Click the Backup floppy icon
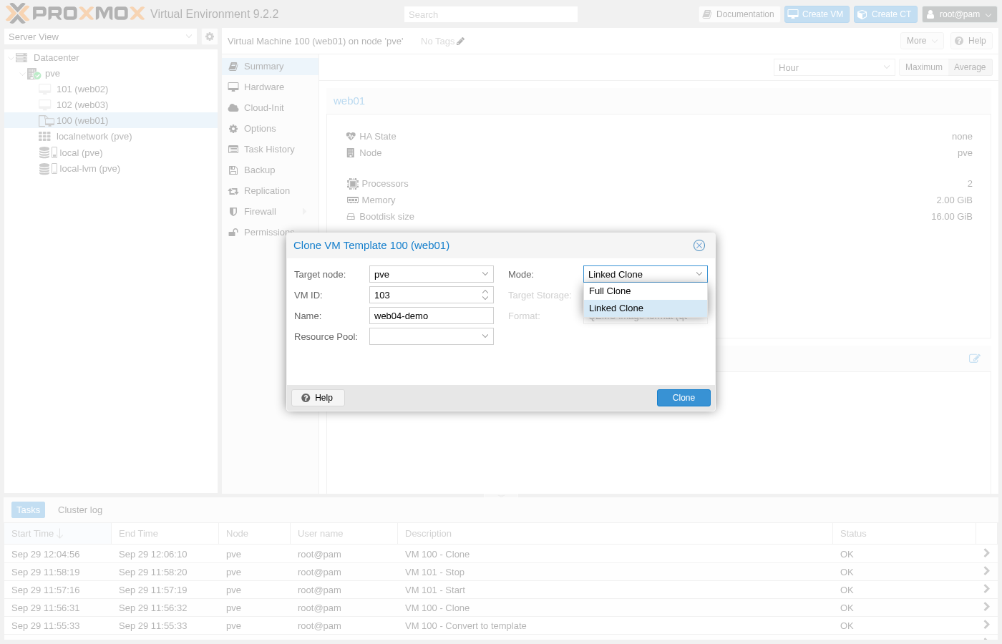This screenshot has width=1002, height=644. [233, 170]
